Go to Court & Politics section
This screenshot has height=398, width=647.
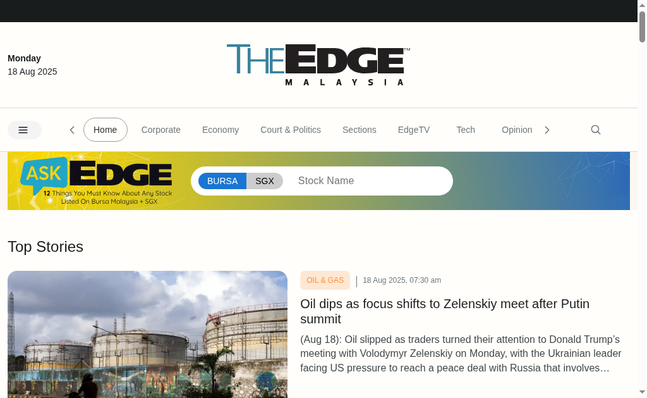pyautogui.click(x=291, y=130)
